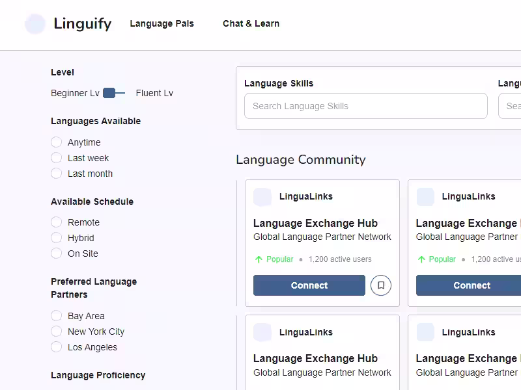Choose New York City as partner location
This screenshot has width=521, height=390.
coord(57,331)
